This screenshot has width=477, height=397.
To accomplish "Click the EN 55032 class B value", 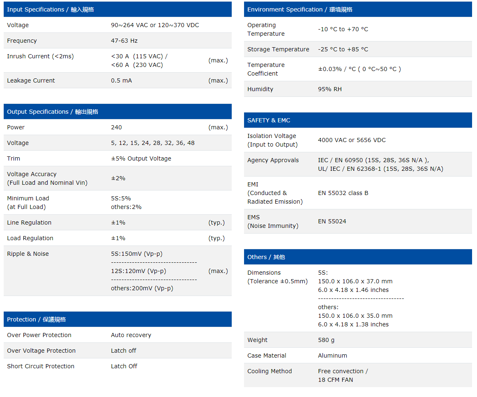I will point(343,193).
